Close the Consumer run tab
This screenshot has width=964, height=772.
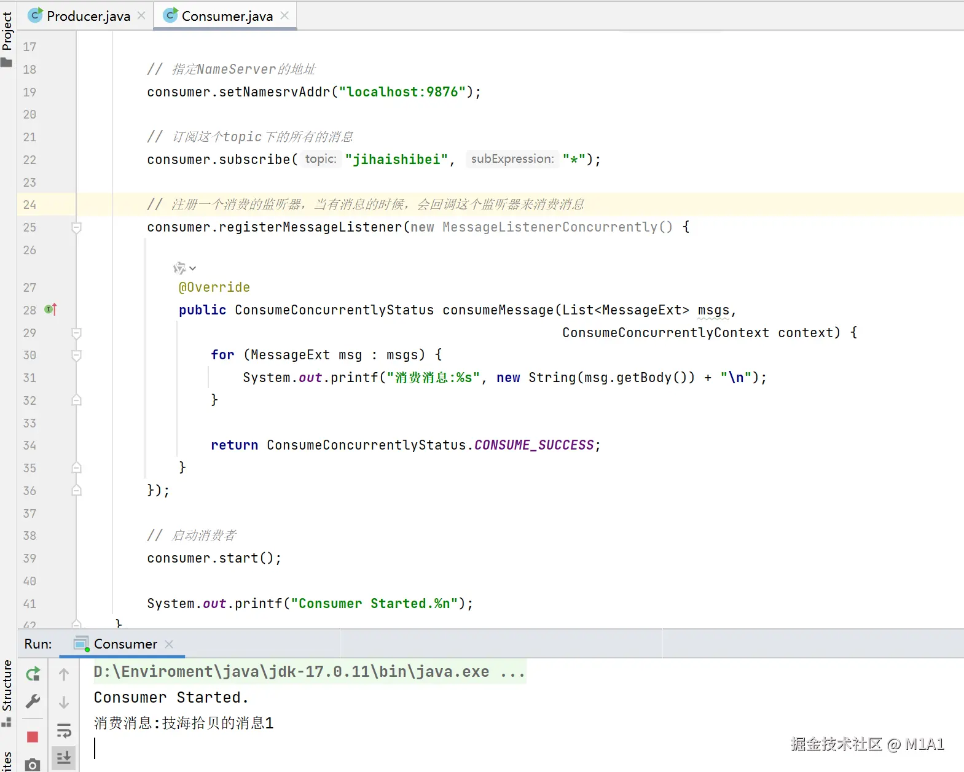[x=169, y=644]
